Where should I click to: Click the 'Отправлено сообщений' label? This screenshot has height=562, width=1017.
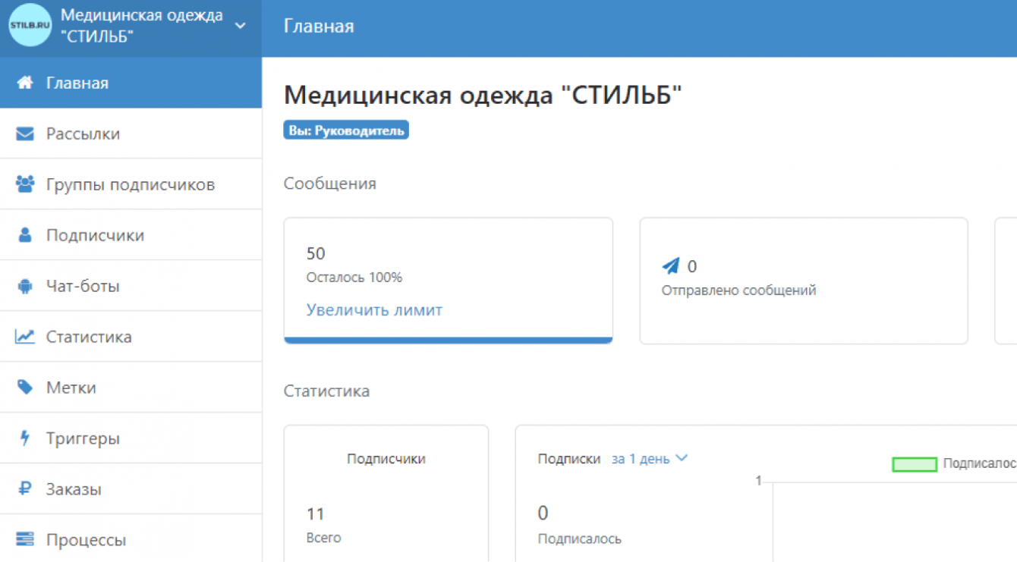(739, 290)
